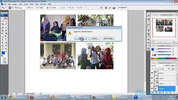Open the Layer menu
178x100 pixels.
(x=20, y=4)
